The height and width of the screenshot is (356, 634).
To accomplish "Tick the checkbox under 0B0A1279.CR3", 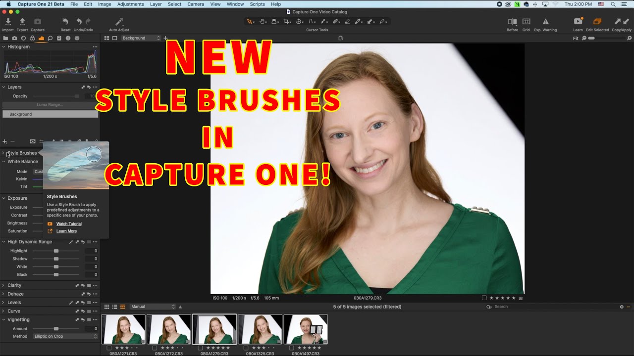I will coord(200,348).
